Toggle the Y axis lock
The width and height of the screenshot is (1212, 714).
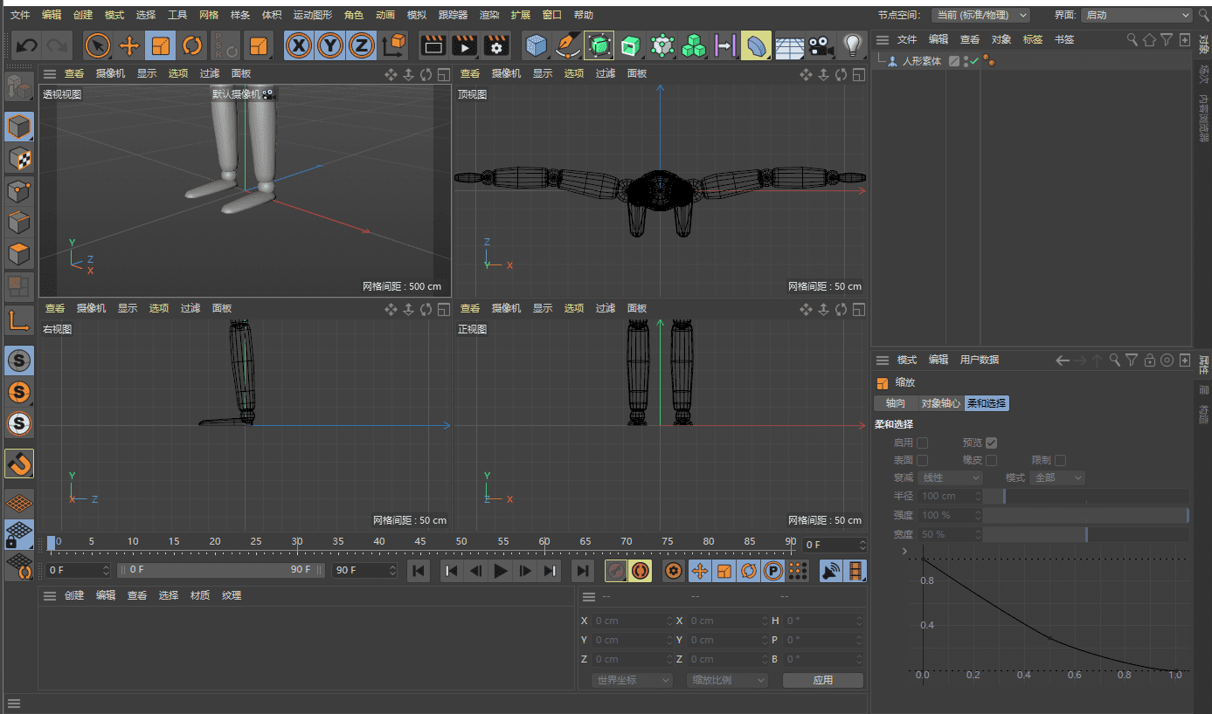point(330,45)
